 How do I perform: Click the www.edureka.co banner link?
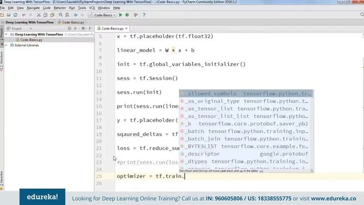[333, 199]
